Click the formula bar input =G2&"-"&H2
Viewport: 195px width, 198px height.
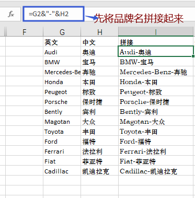pos(53,14)
